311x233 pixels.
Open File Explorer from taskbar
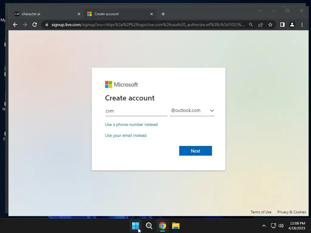coord(176,226)
